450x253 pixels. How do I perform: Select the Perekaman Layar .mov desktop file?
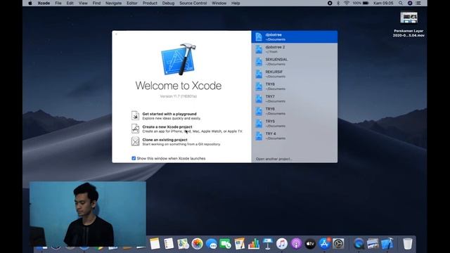pos(409,25)
